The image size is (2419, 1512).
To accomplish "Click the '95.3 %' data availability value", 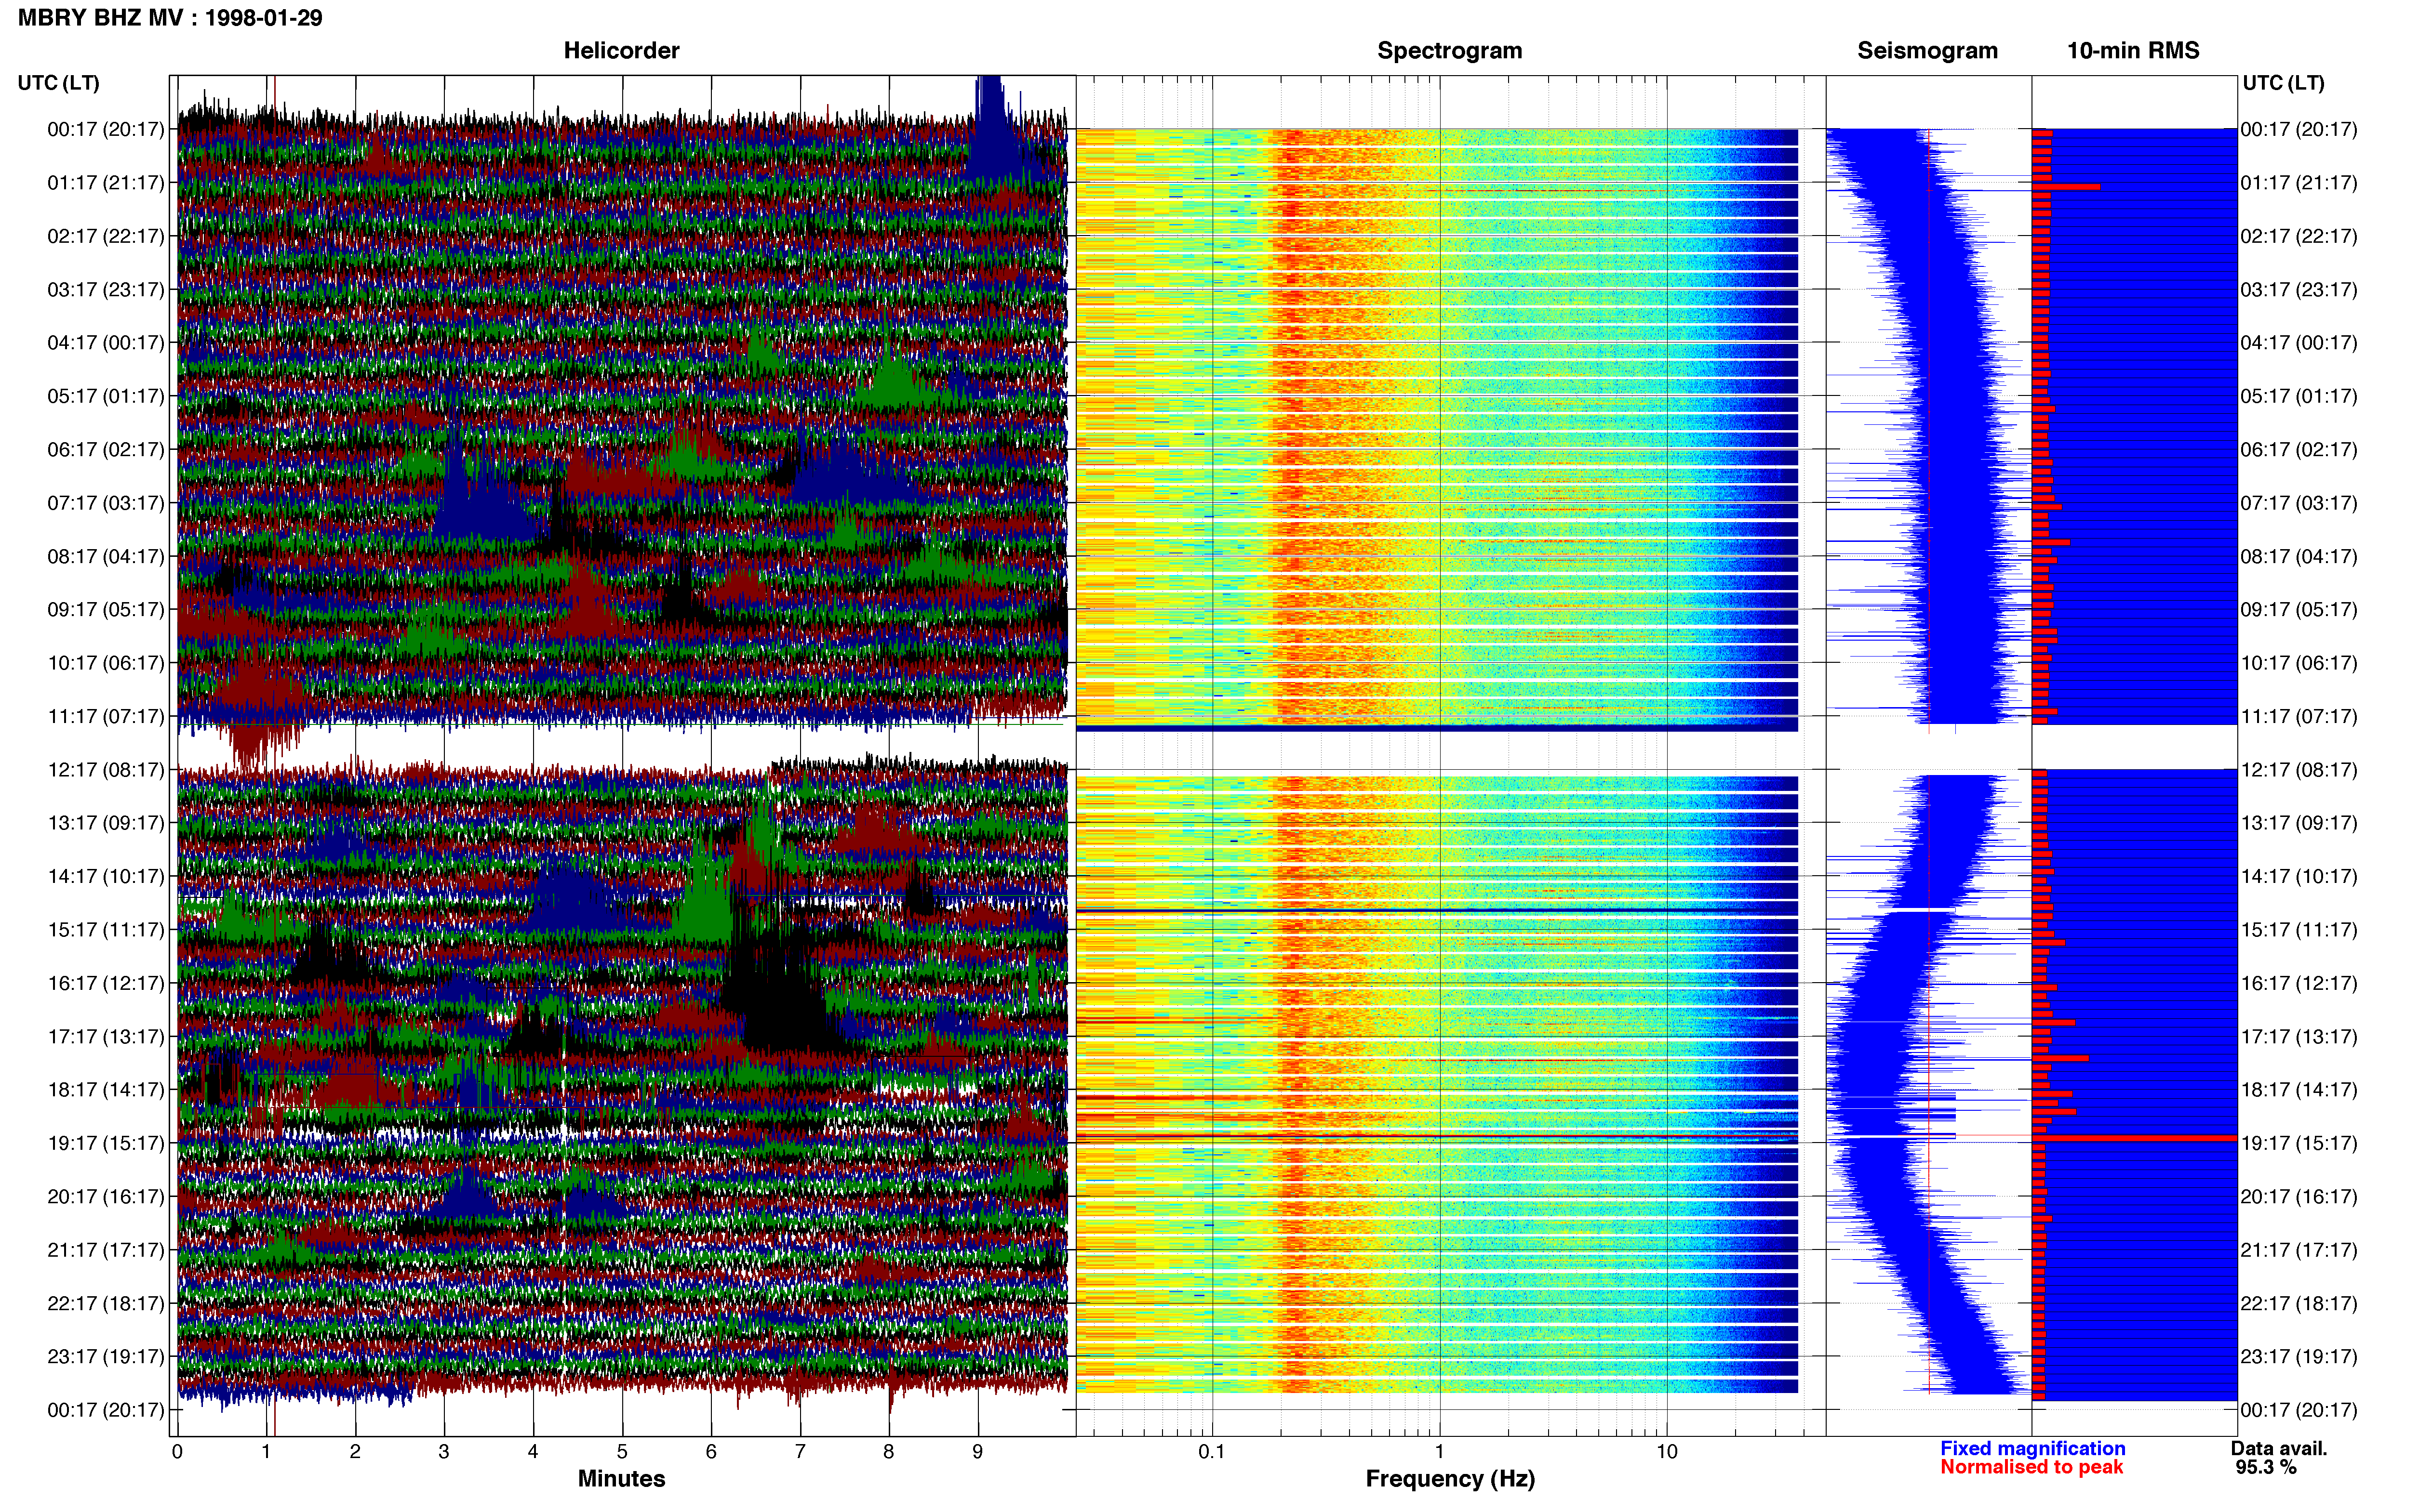I will [x=2266, y=1467].
